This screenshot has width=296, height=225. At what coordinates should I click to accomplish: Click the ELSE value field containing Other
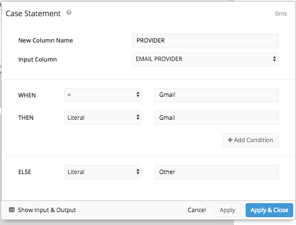click(x=217, y=172)
